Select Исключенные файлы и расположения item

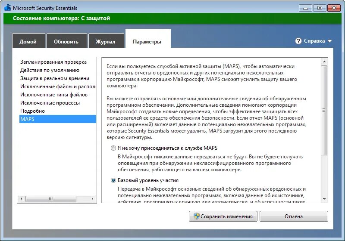pos(58,87)
